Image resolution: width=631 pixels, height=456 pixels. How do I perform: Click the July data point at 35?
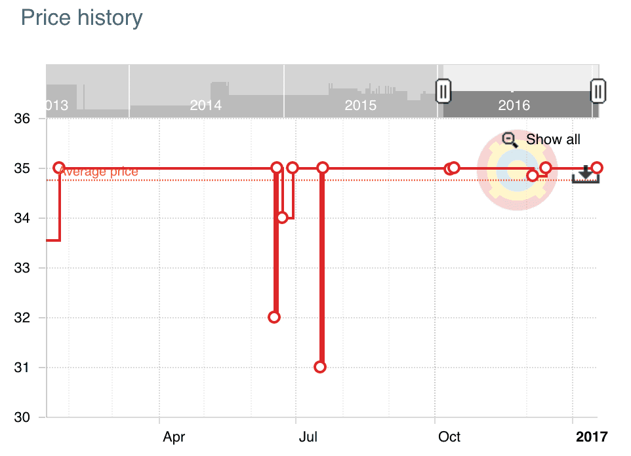tap(322, 168)
